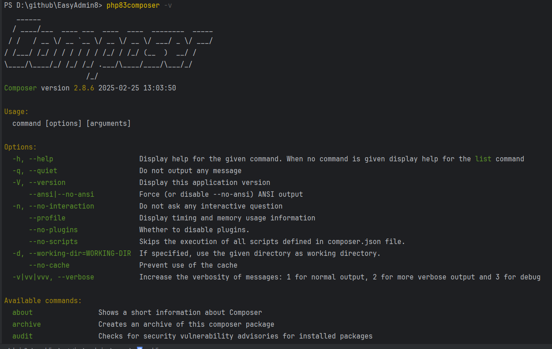Click the '-d, --working-dir=WORKING-DIR' option

coord(71,254)
